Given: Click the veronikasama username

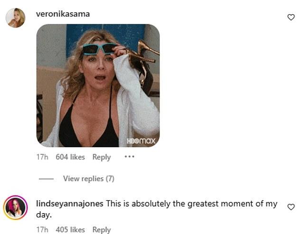Looking at the screenshot, I should point(63,14).
